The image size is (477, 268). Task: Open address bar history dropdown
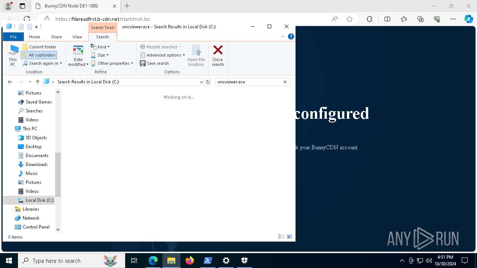[x=202, y=82]
